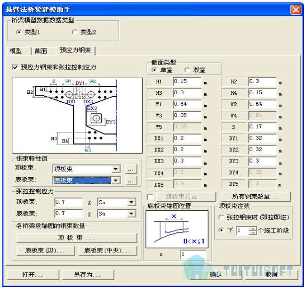Click the 底板束(边)... button
305x288 pixels.
pos(46,251)
